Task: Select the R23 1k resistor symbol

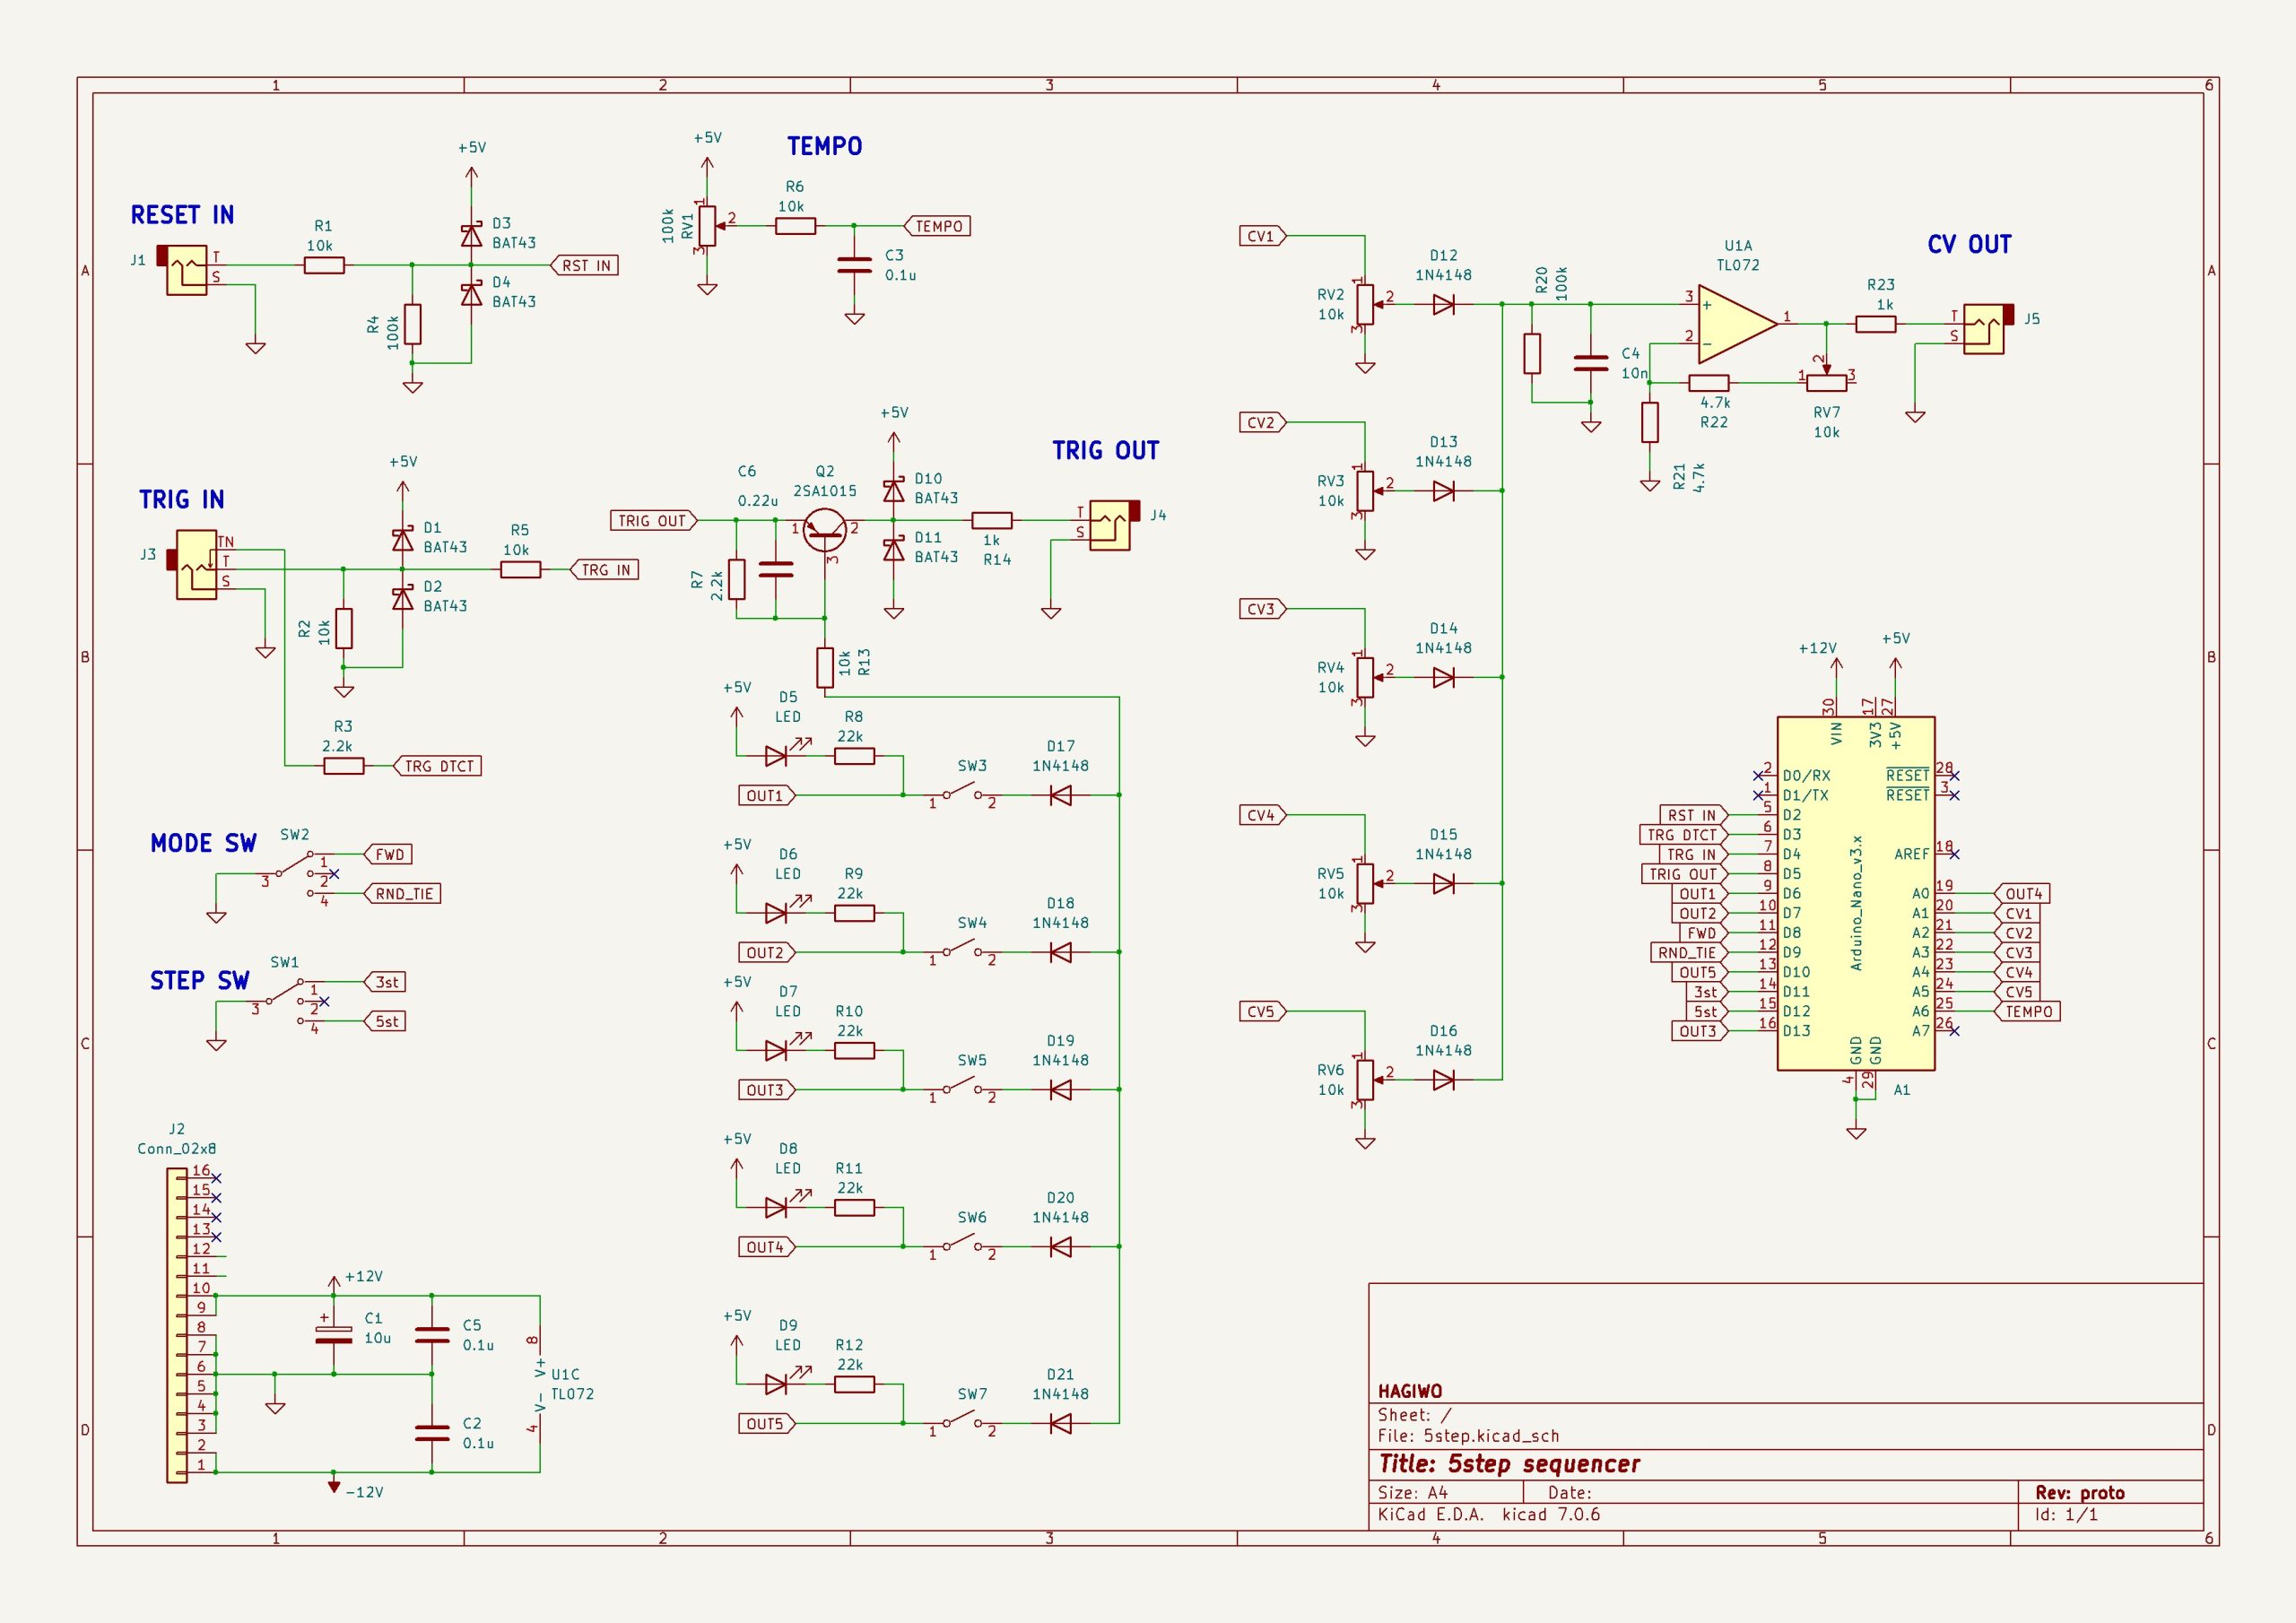Action: point(1875,324)
